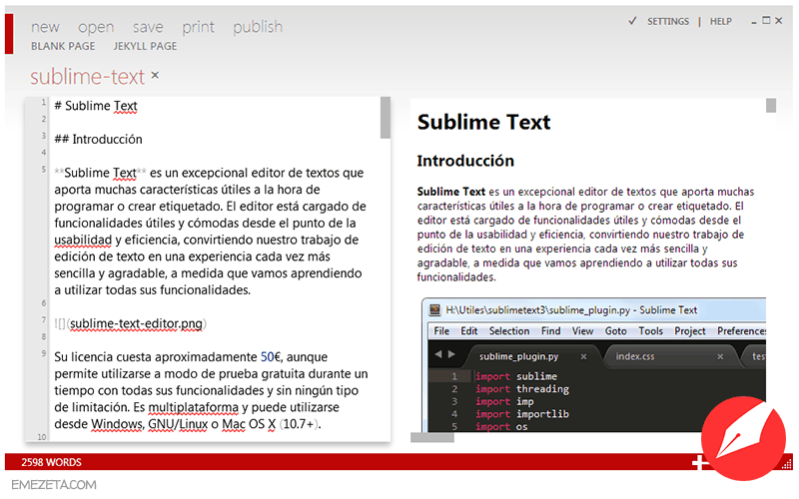The image size is (799, 499).
Task: Click the editor vertical scrollbar thumb
Action: click(x=386, y=118)
